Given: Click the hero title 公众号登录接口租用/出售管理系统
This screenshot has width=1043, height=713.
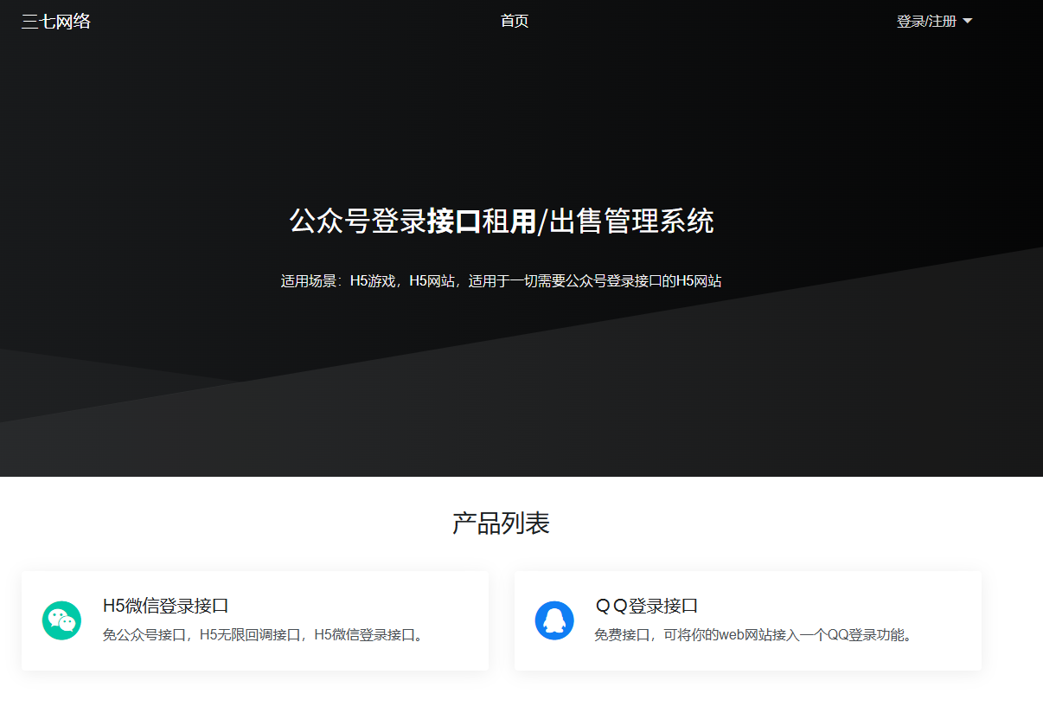Looking at the screenshot, I should pos(502,222).
